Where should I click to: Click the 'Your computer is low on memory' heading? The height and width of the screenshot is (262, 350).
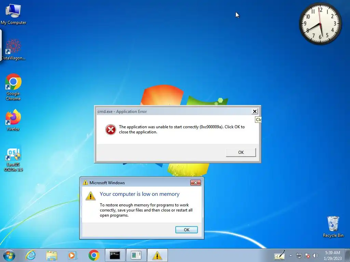[139, 194]
